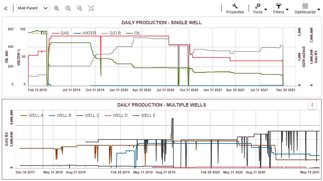This screenshot has width=323, height=181.
Task: Open multiple wells chart kebab menu
Action: click(x=312, y=105)
